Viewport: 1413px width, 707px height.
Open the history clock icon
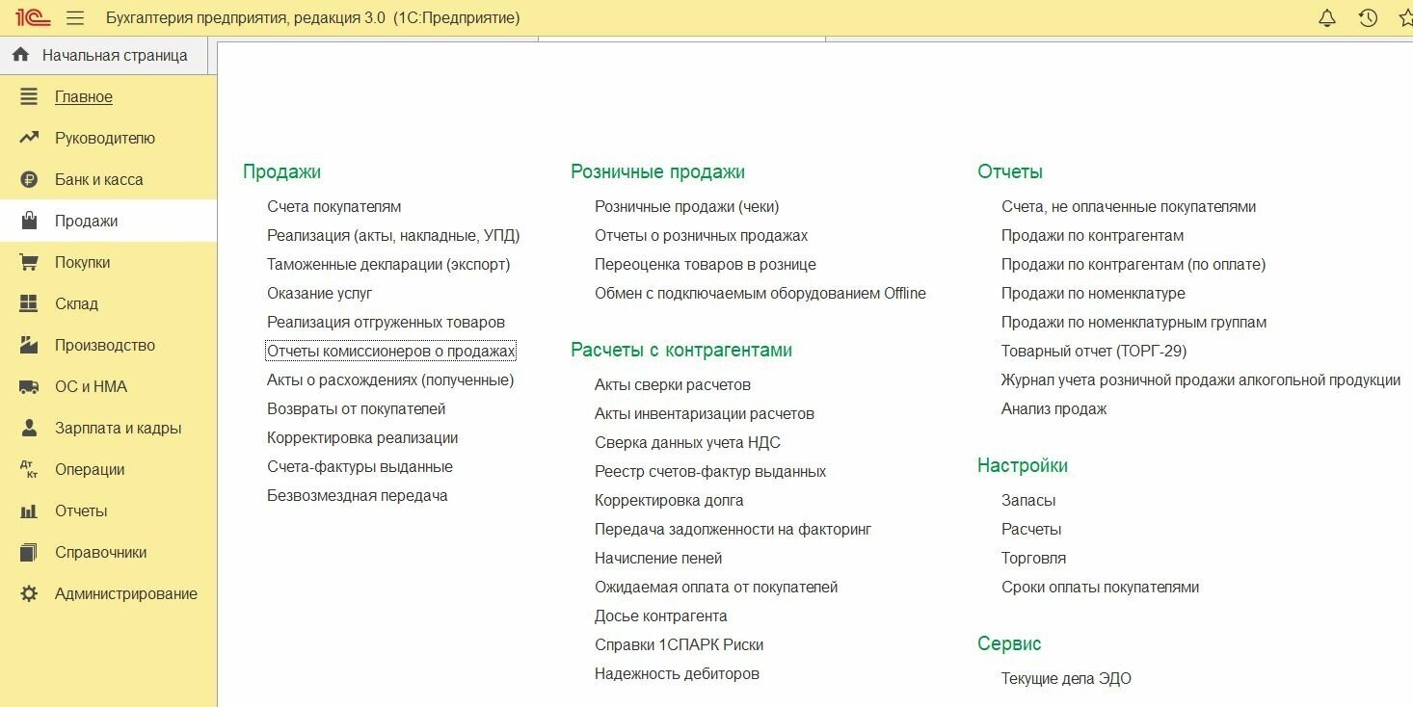click(1368, 17)
